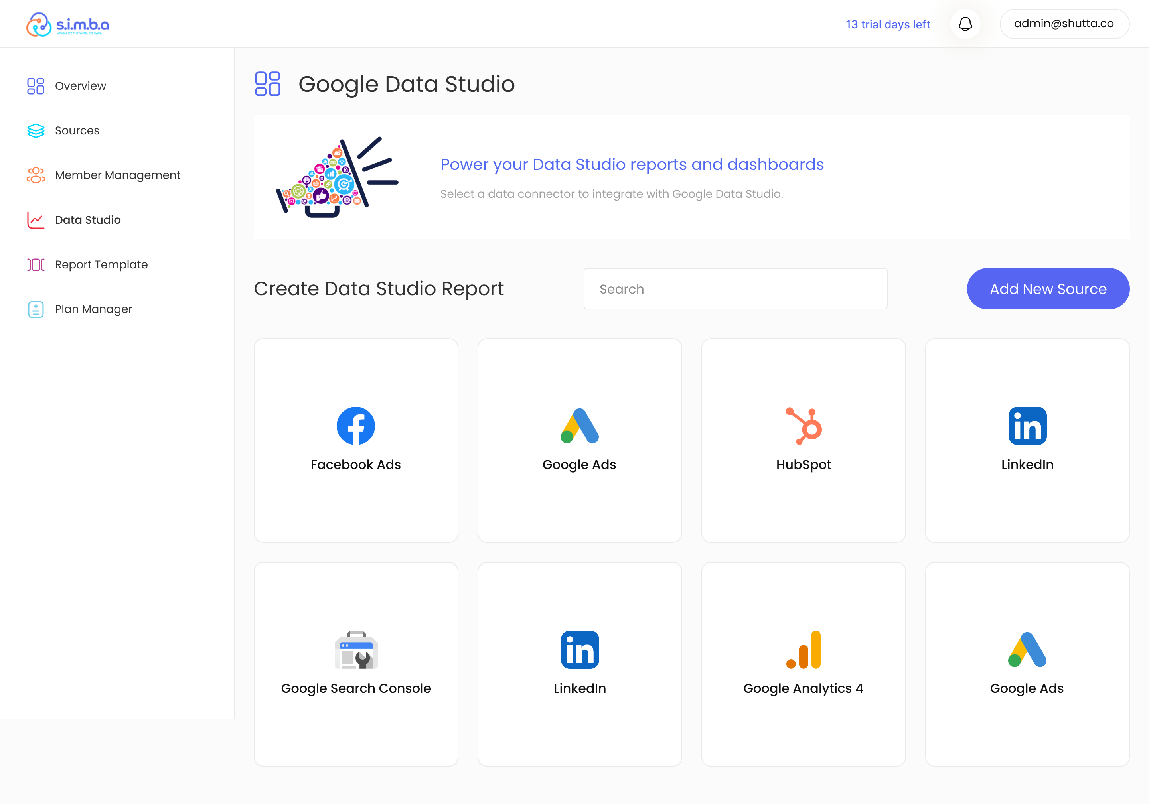Select the Data Studio sidebar label
This screenshot has width=1149, height=804.
[x=88, y=220]
